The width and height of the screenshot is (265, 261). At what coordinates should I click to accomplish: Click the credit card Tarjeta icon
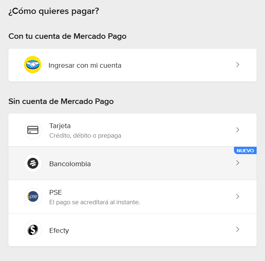point(33,130)
